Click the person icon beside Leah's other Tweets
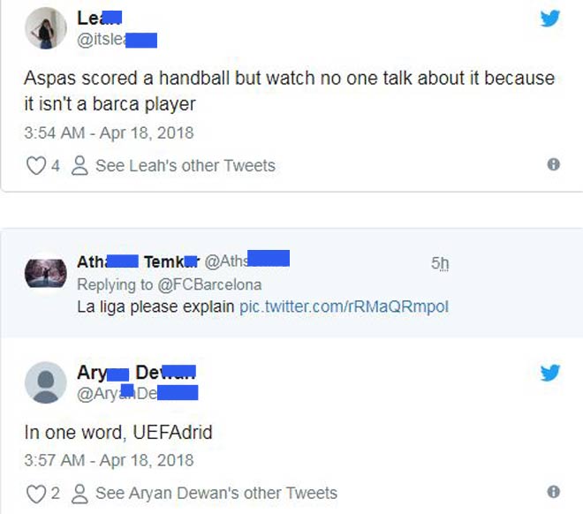This screenshot has height=514, width=583. 79,166
